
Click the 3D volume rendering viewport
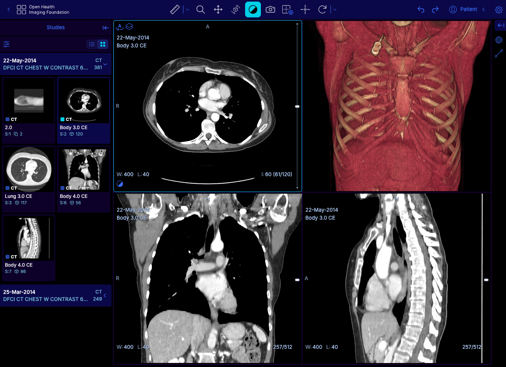pos(397,106)
